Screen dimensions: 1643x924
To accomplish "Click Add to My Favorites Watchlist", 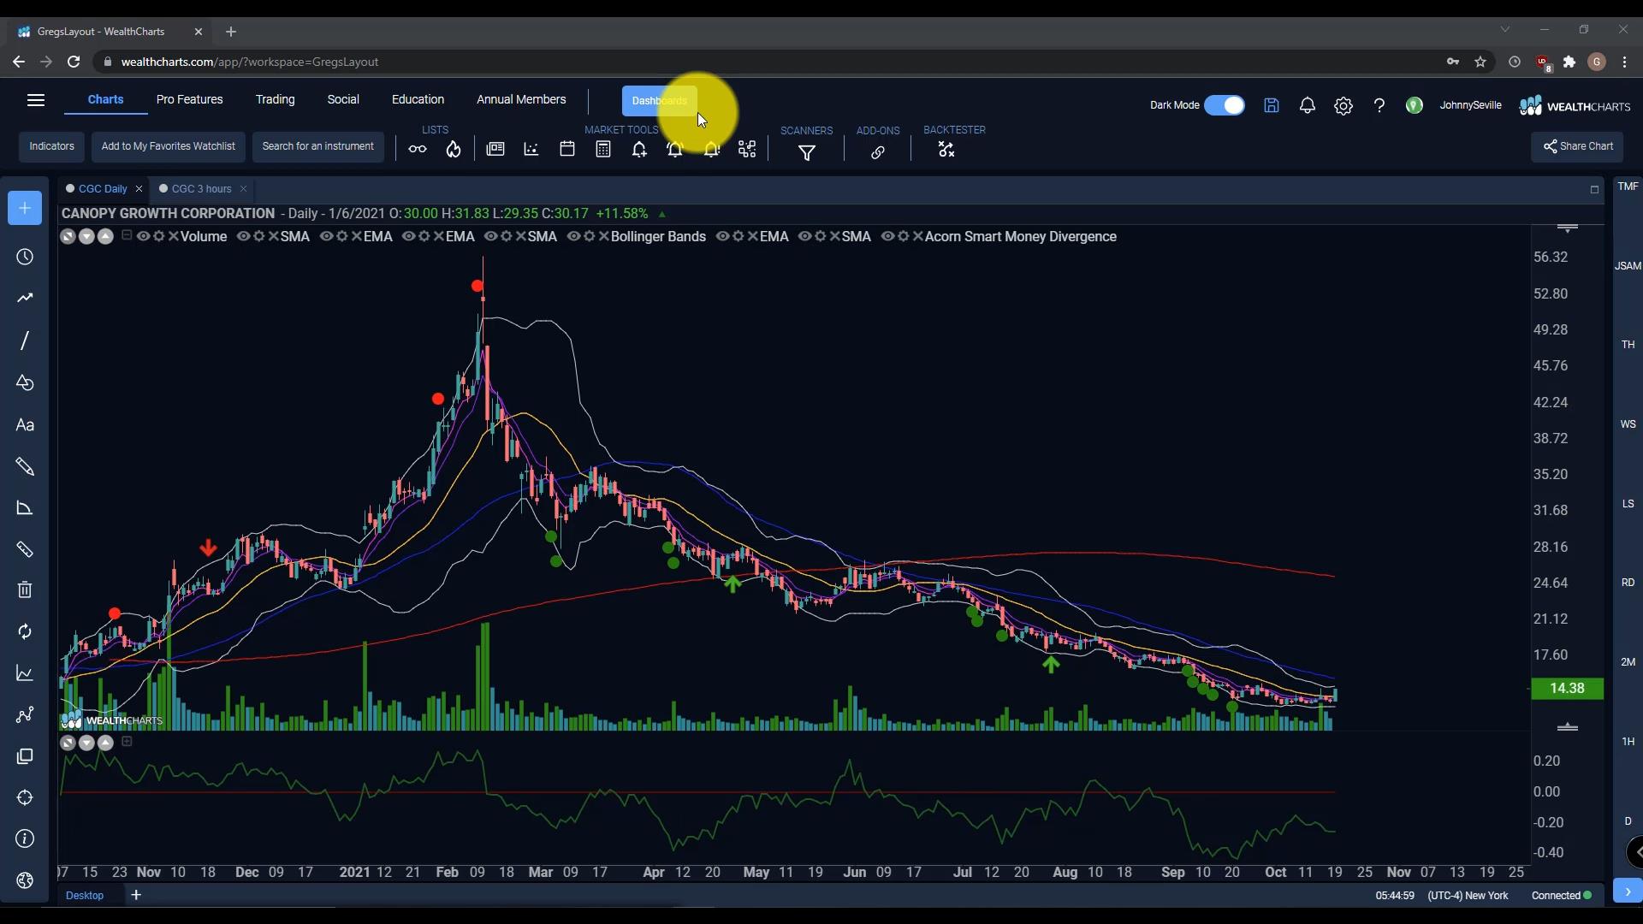I will [169, 146].
